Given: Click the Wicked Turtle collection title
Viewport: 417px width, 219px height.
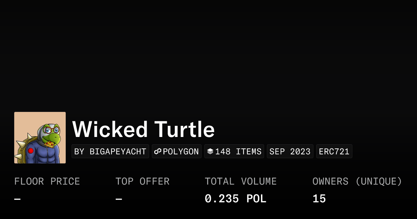Looking at the screenshot, I should tap(143, 129).
